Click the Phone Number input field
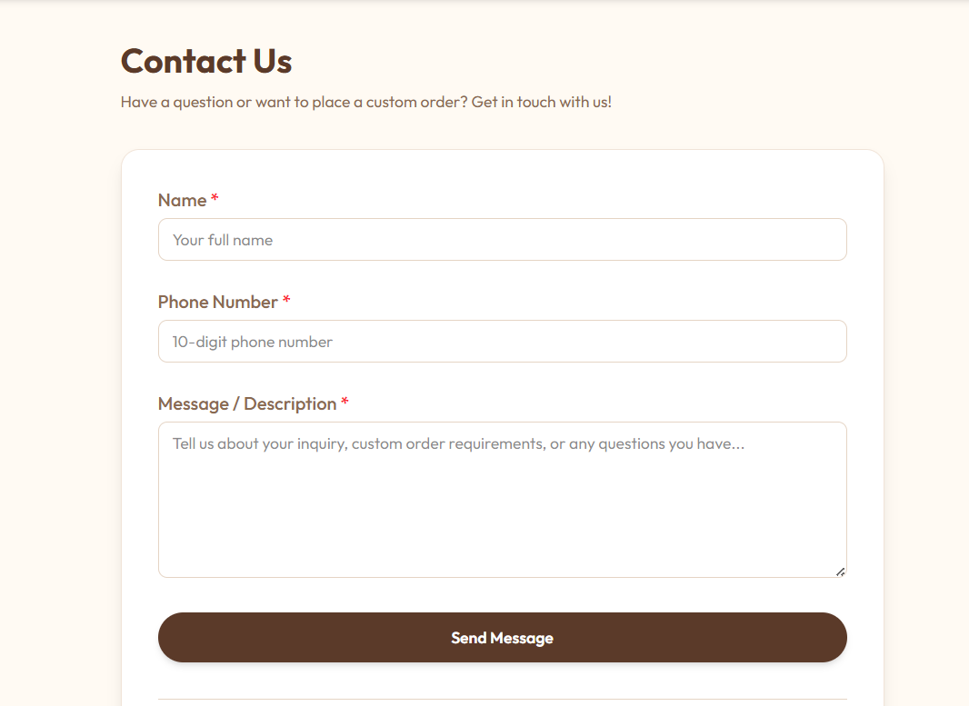969x706 pixels. (x=503, y=341)
